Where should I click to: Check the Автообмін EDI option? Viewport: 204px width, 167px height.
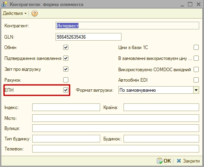(x=196, y=80)
